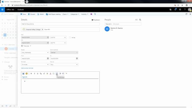
Task: Click the Agenda heading in body
Action: pos(25,77)
